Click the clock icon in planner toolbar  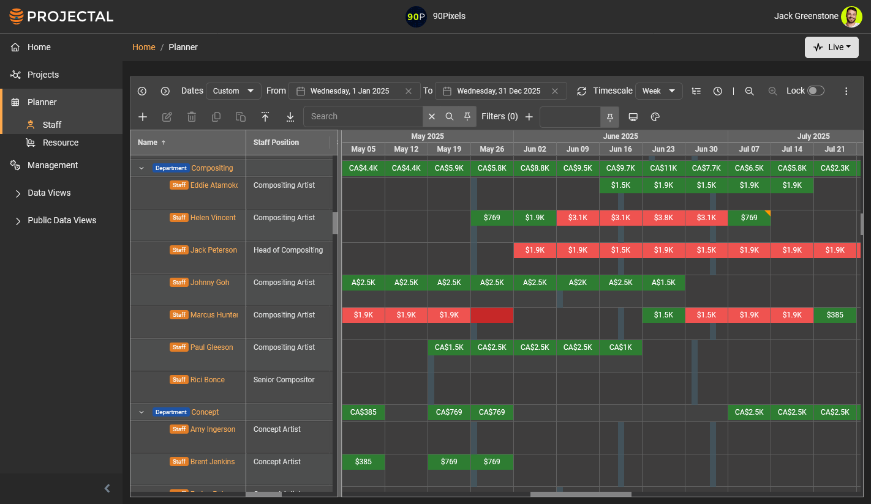click(718, 91)
